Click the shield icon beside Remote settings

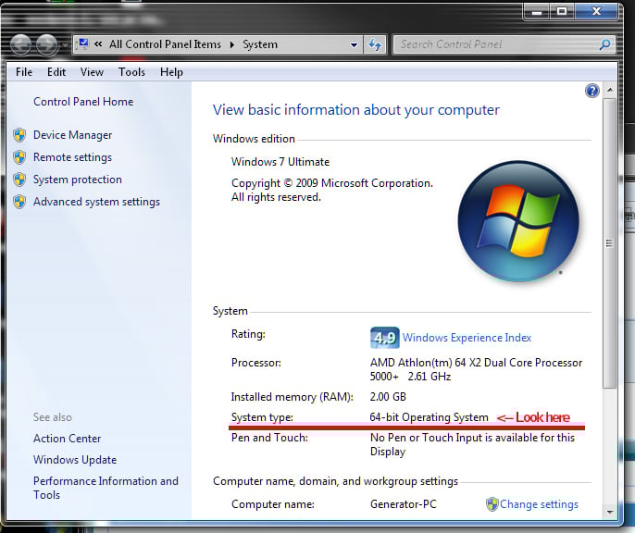pyautogui.click(x=19, y=157)
